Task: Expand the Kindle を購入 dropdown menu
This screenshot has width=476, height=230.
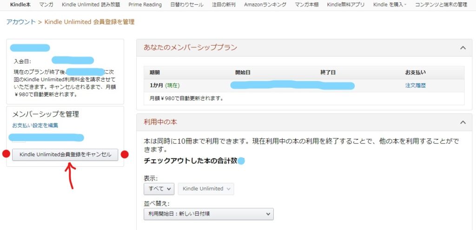Action: pos(390,5)
